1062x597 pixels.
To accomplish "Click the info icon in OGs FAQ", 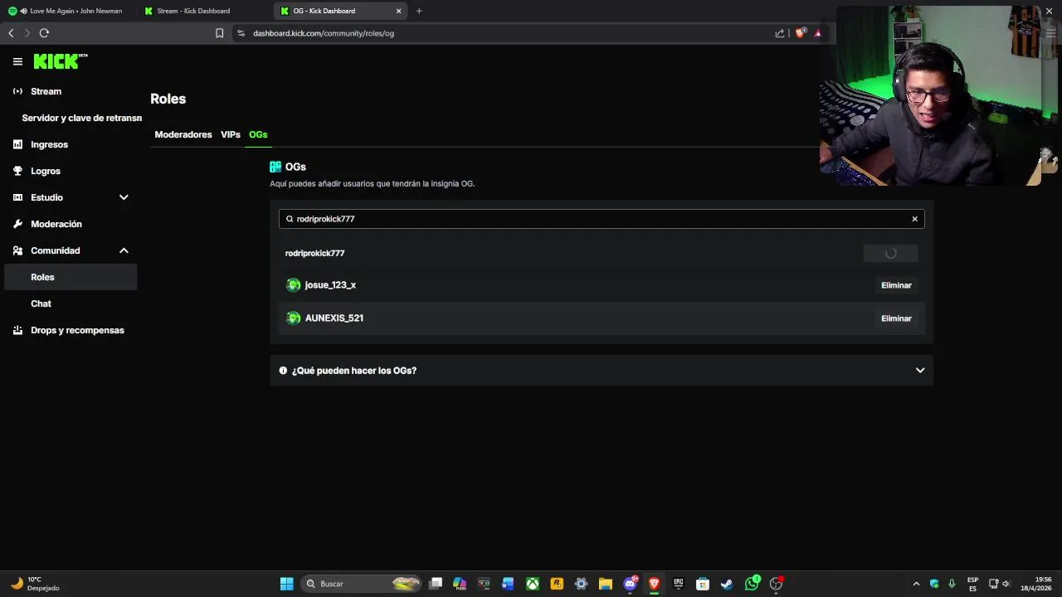I will point(283,371).
